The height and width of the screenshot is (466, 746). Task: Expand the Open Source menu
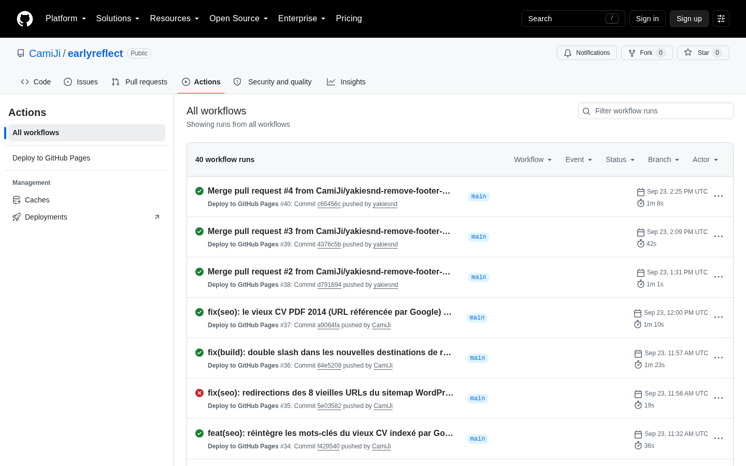(x=239, y=19)
